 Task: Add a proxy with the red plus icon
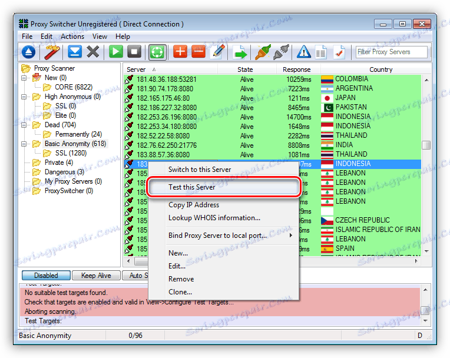point(180,52)
